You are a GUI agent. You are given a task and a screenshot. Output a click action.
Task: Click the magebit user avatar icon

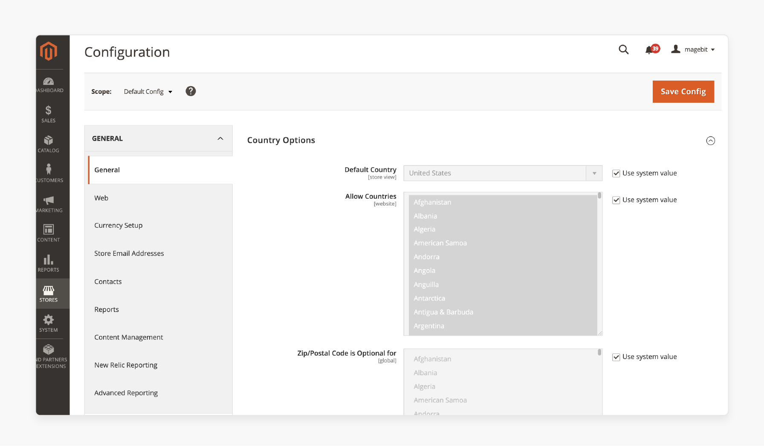(x=676, y=49)
